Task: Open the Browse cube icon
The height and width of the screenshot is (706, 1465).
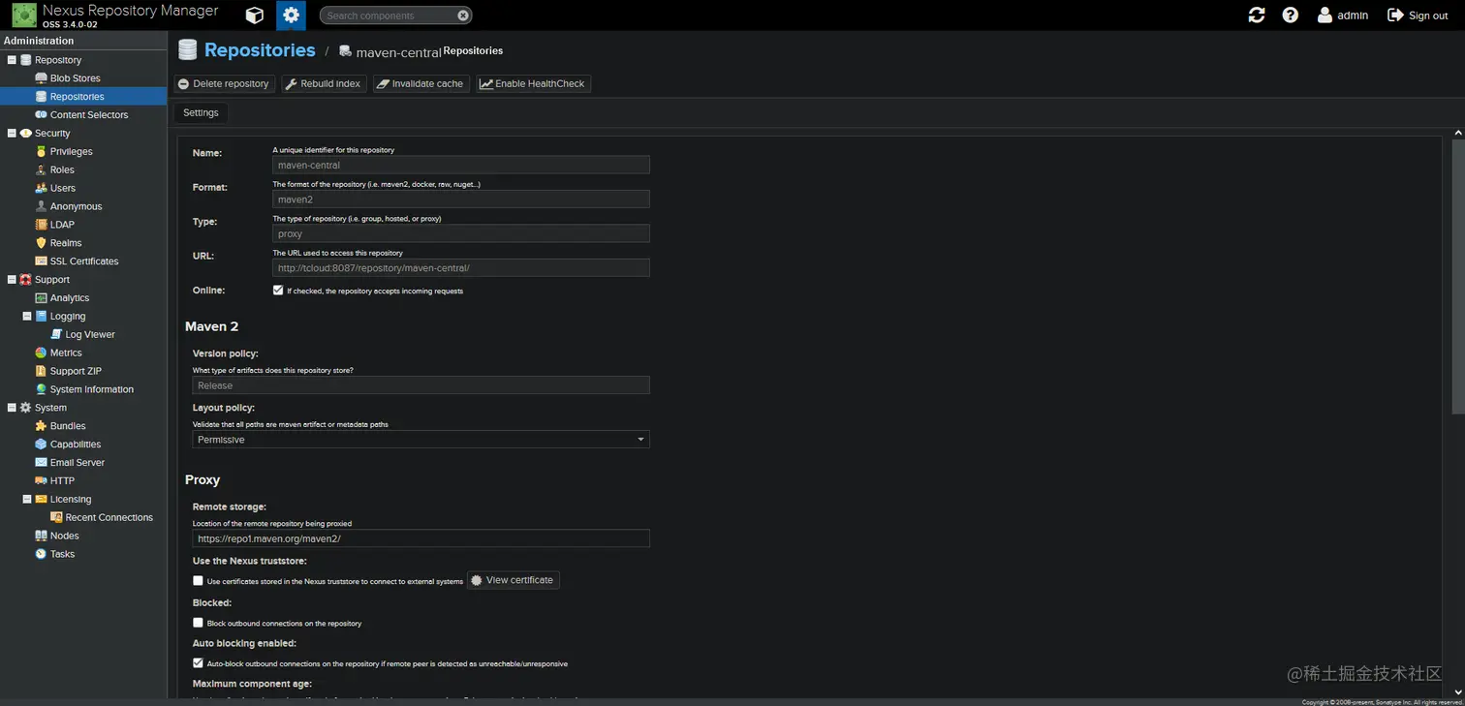Action: [255, 15]
